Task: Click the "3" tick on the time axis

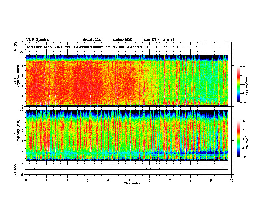Action: (88, 180)
